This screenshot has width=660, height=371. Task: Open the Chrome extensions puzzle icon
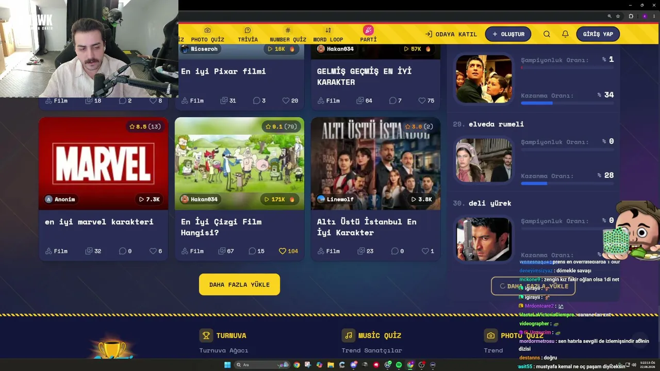[631, 16]
